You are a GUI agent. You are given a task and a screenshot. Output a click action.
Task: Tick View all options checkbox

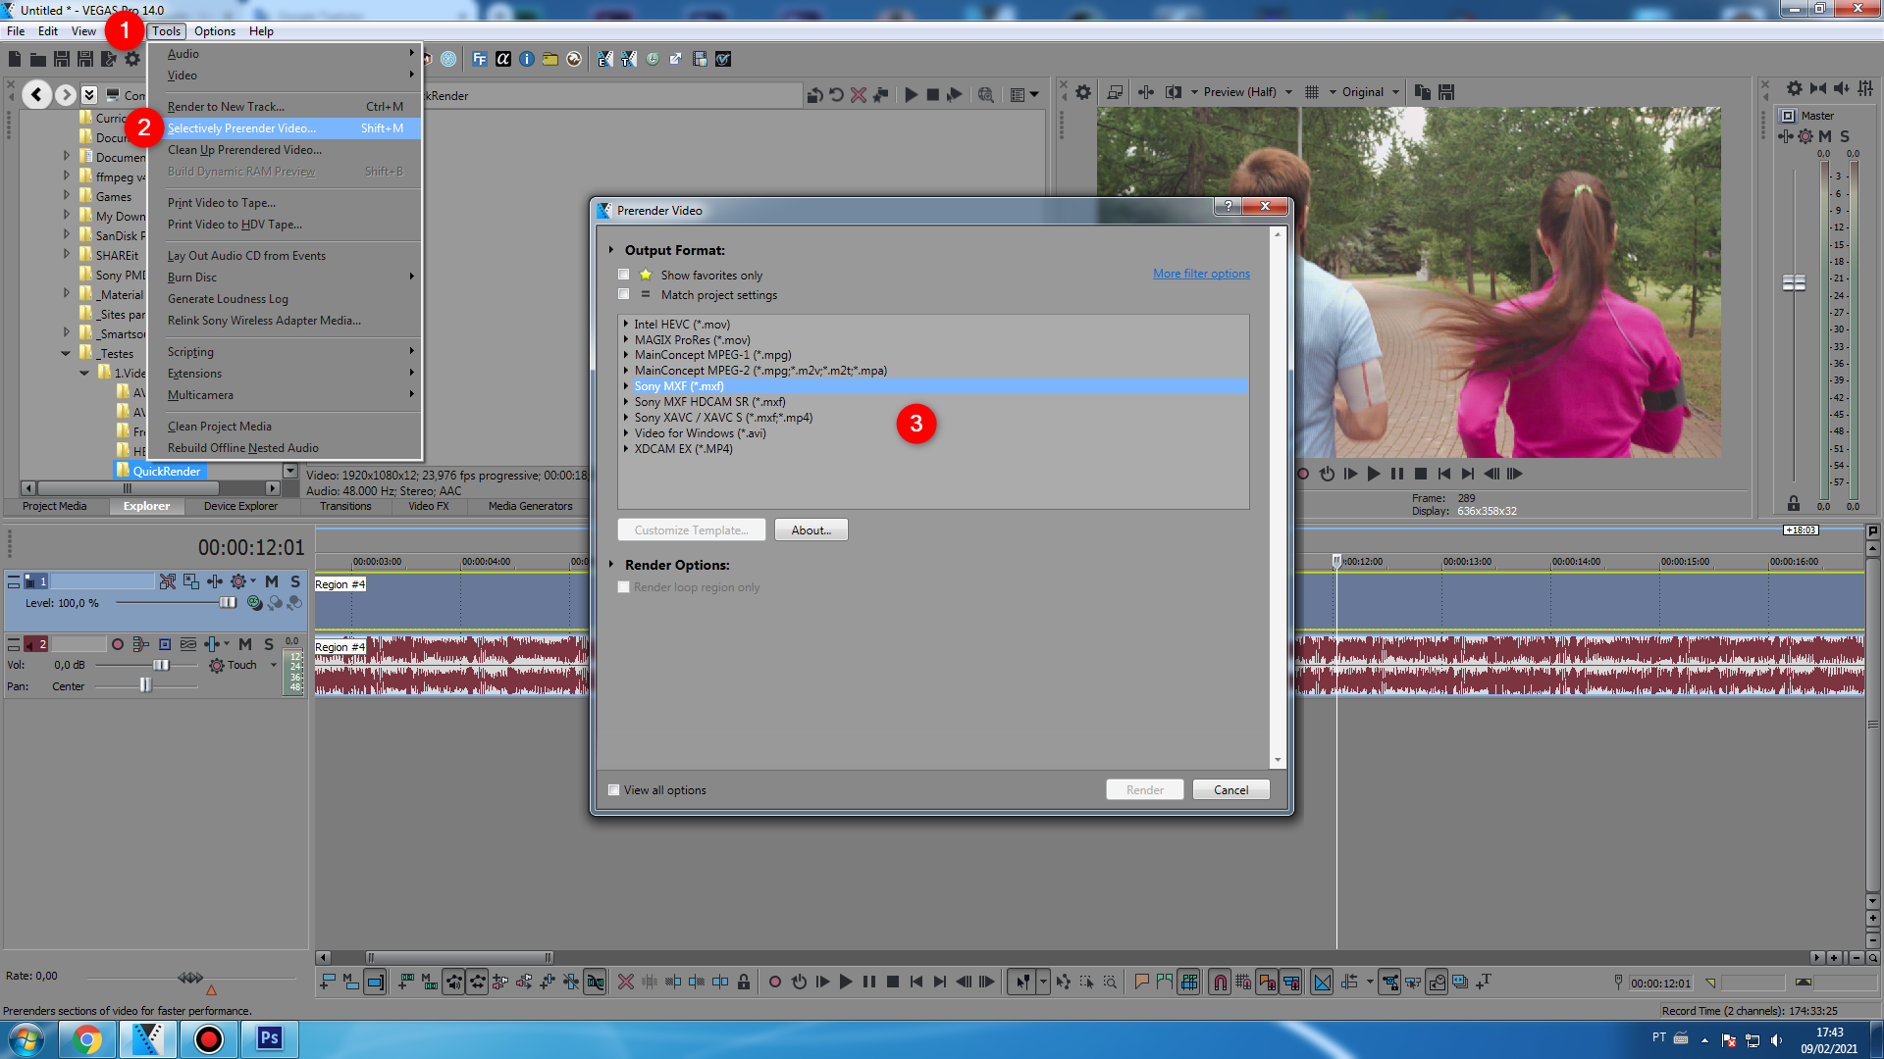[x=614, y=790]
